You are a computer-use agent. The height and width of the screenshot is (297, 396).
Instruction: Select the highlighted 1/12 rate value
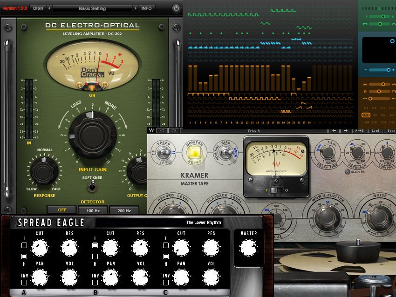(x=366, y=115)
